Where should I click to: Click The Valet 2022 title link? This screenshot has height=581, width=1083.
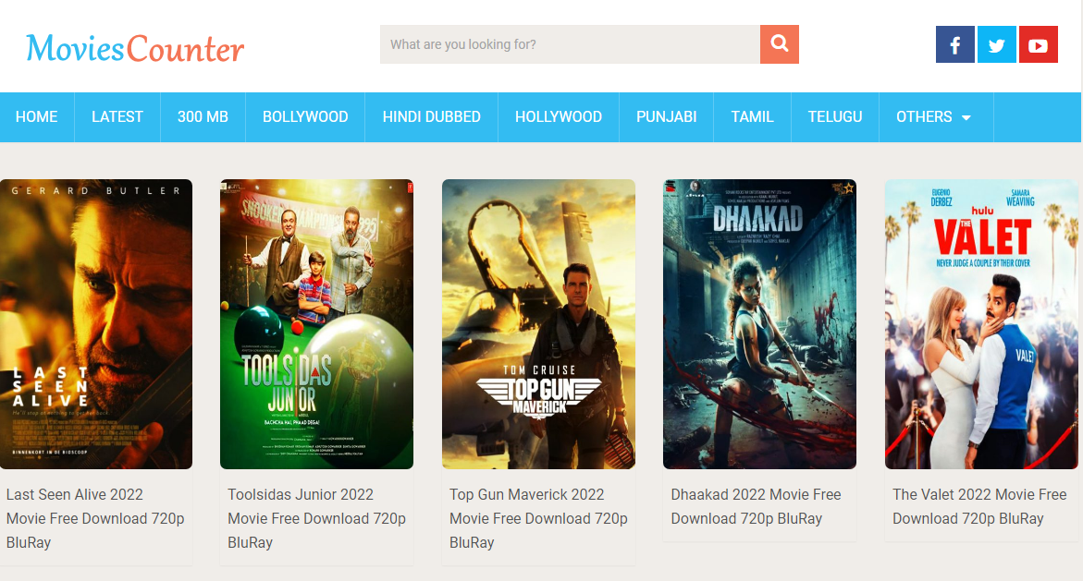click(979, 506)
